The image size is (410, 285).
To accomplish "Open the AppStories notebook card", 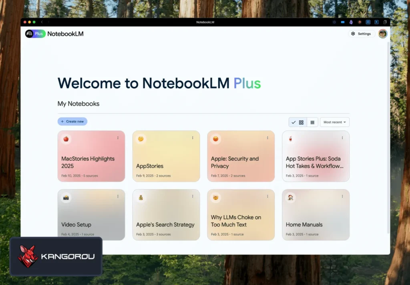I will [166, 156].
